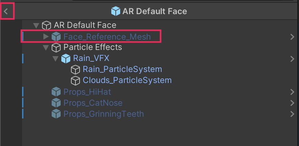Select the Clouds_ParticleSystem item label
This screenshot has height=146, width=299.
127,80
